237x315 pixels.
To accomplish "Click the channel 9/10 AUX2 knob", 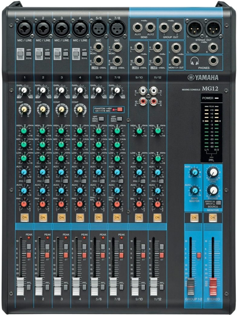I will 139,190.
